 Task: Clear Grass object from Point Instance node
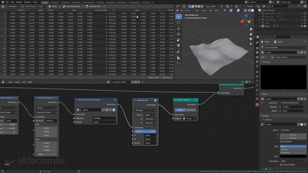point(194,119)
